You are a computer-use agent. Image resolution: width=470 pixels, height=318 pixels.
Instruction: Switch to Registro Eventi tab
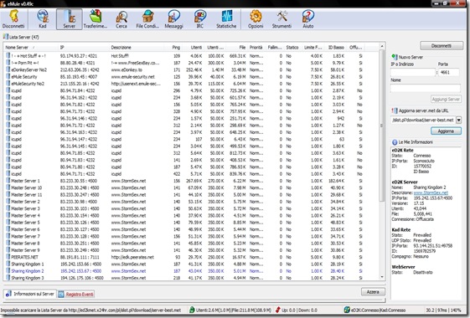(x=76, y=295)
